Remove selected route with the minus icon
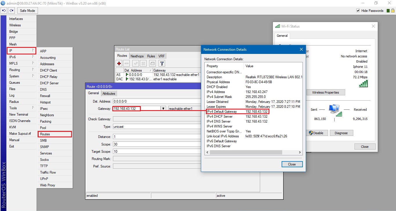 pyautogui.click(x=127, y=63)
